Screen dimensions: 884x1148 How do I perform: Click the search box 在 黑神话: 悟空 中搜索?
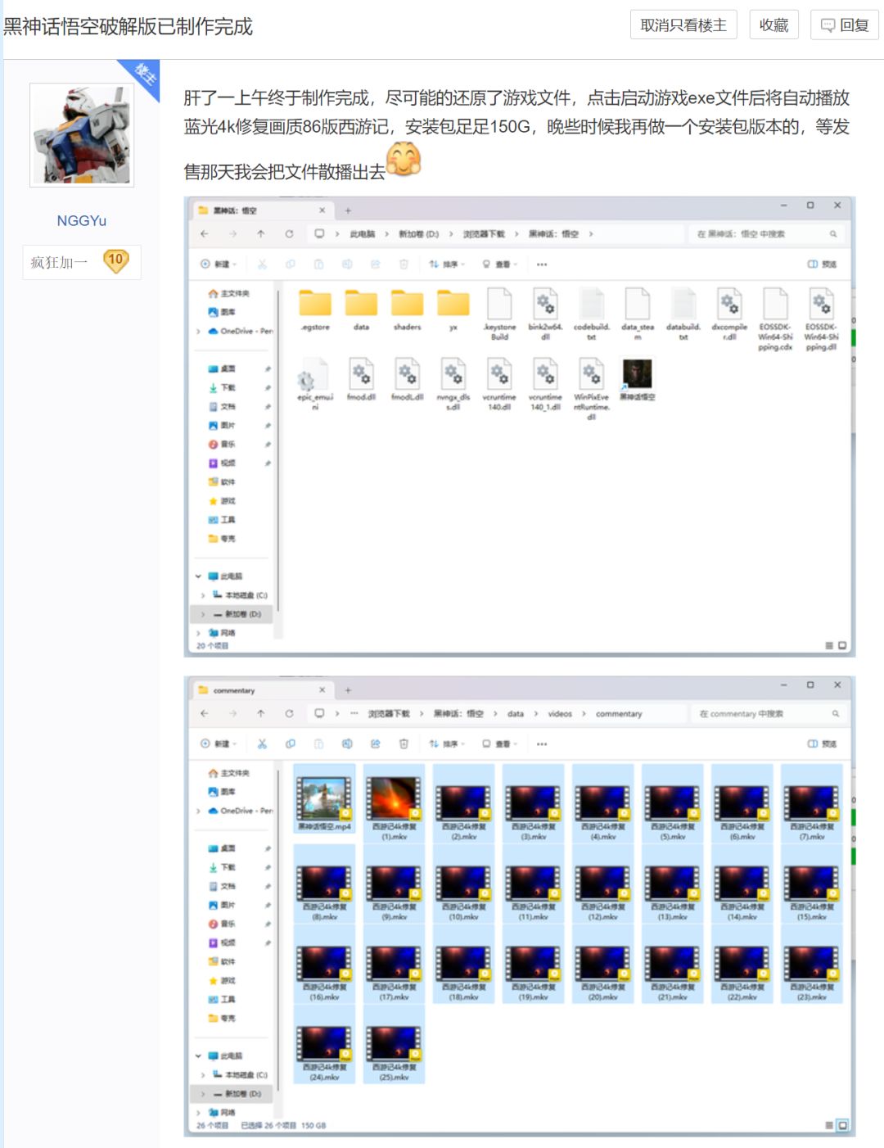(x=766, y=234)
